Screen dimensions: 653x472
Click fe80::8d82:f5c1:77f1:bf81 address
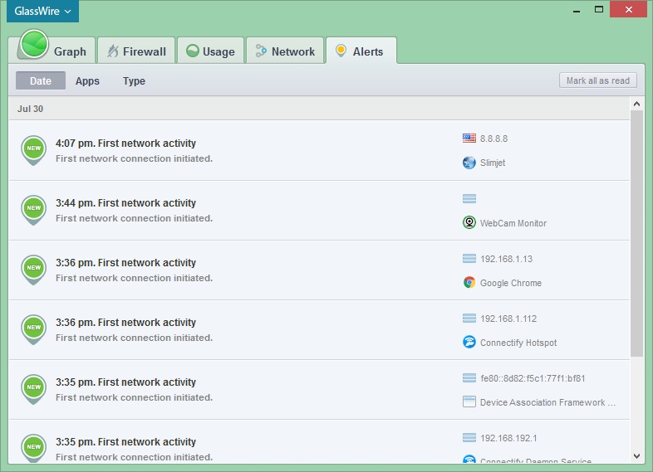(533, 378)
